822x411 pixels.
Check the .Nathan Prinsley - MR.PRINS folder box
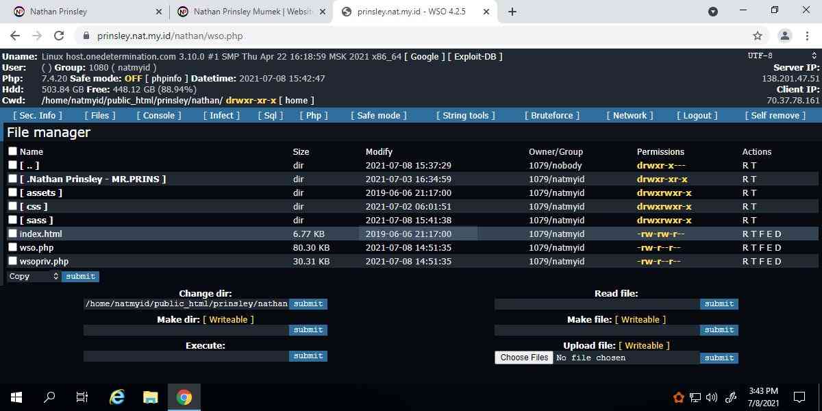coord(12,179)
